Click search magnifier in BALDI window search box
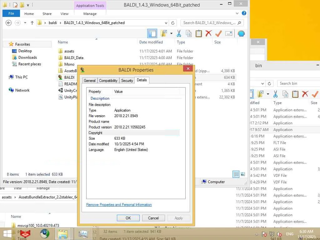This screenshot has height=240, width=320. point(239,22)
